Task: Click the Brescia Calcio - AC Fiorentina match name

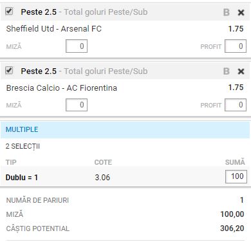Action: tap(62, 88)
